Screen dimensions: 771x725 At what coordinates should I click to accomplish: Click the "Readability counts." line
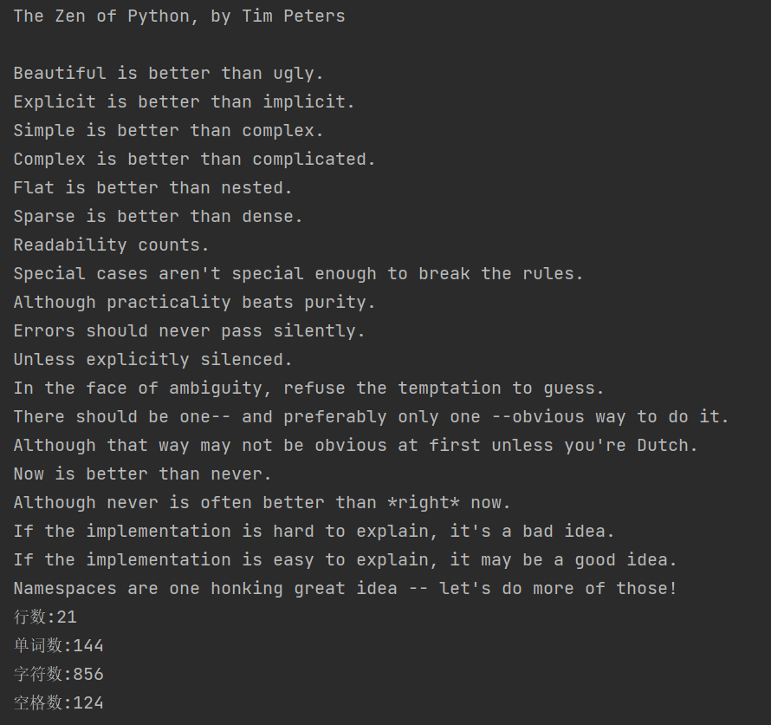tap(111, 245)
